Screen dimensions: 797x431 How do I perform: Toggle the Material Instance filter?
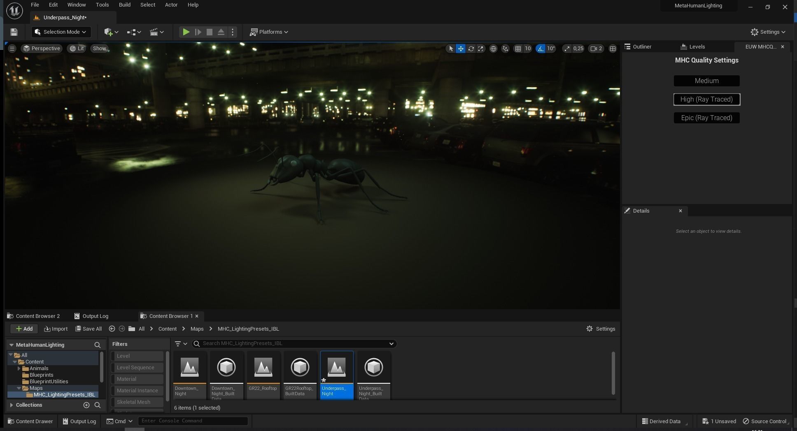pyautogui.click(x=137, y=391)
